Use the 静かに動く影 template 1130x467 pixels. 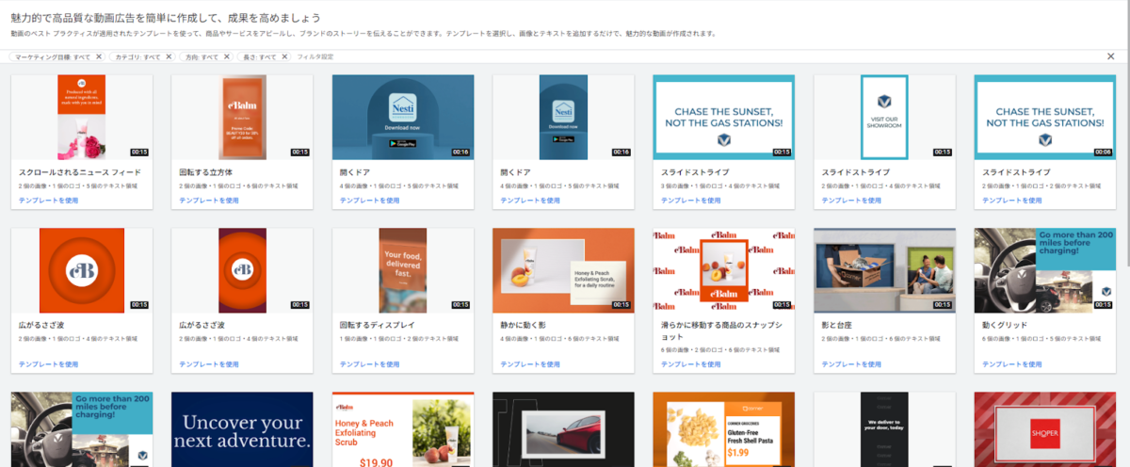click(x=524, y=364)
